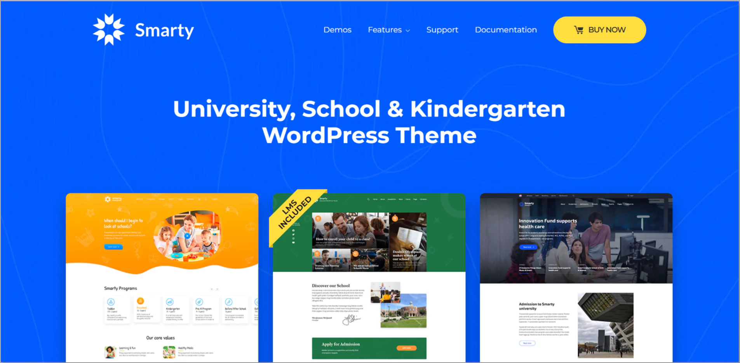Click the Double Olympian makes waves tile
This screenshot has width=740, height=363.
point(408,241)
